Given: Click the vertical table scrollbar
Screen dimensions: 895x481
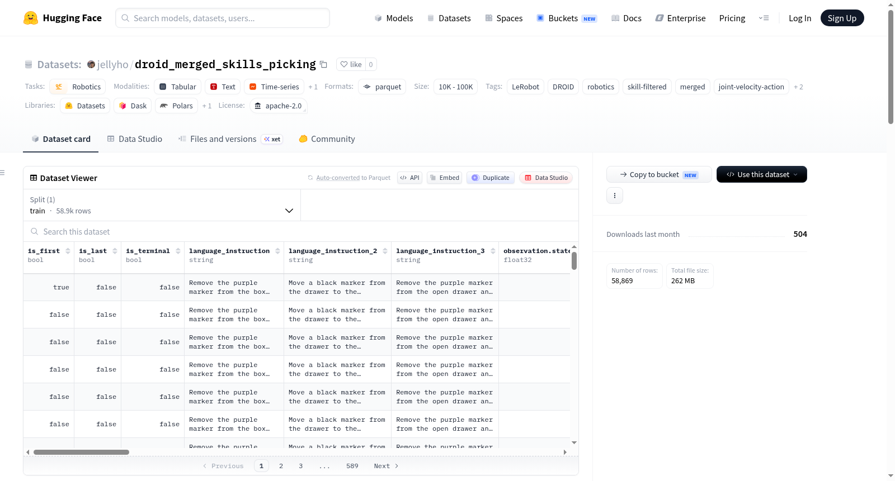Looking at the screenshot, I should [x=574, y=260].
